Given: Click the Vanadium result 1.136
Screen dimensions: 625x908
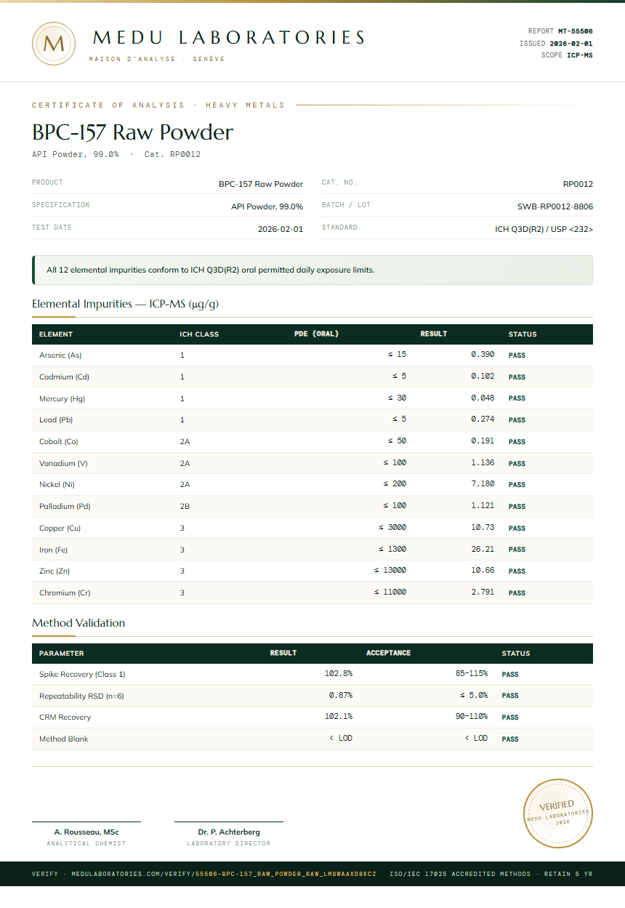Looking at the screenshot, I should click(483, 463).
